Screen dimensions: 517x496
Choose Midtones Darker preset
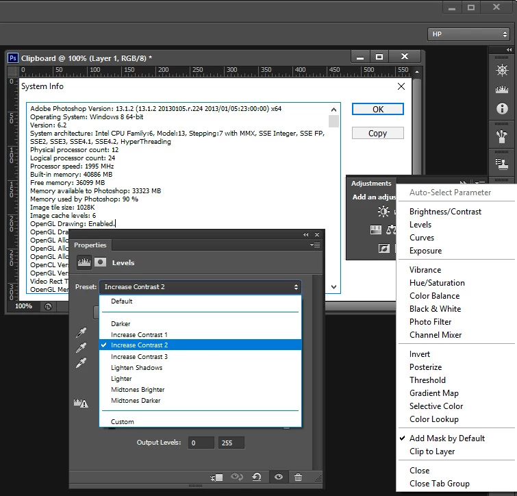201,400
